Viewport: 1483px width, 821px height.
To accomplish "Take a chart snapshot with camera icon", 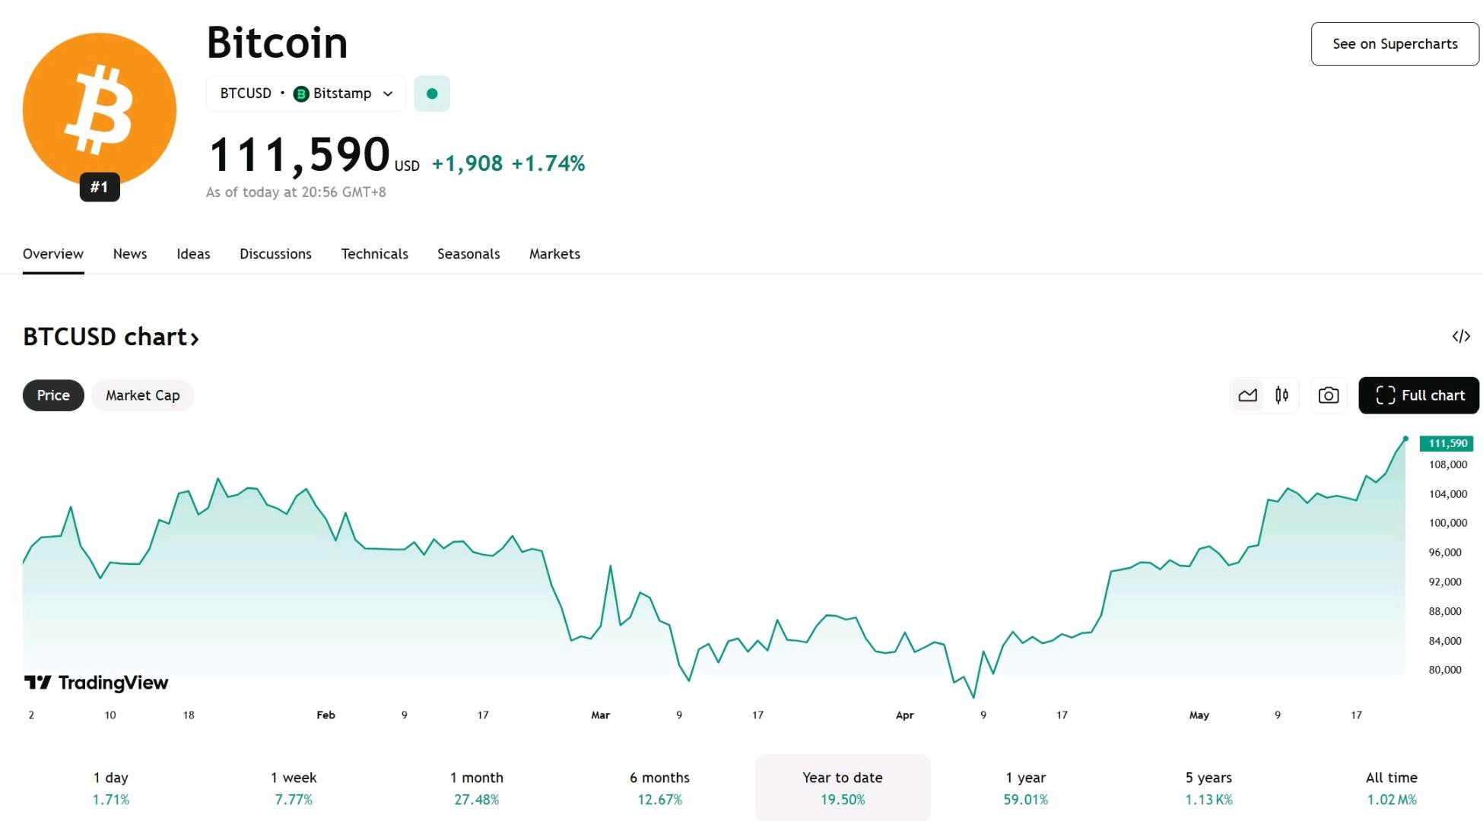I will [x=1329, y=395].
